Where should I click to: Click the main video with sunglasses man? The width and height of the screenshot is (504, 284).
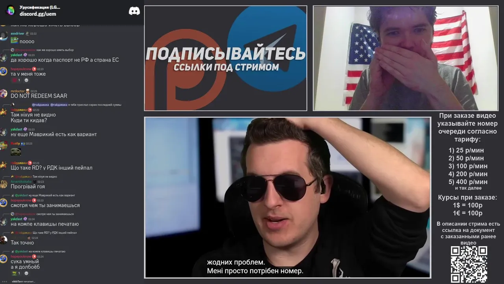tap(287, 198)
